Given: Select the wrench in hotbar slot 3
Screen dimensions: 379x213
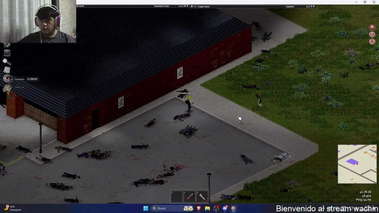Looking at the screenshot, I should click(202, 196).
